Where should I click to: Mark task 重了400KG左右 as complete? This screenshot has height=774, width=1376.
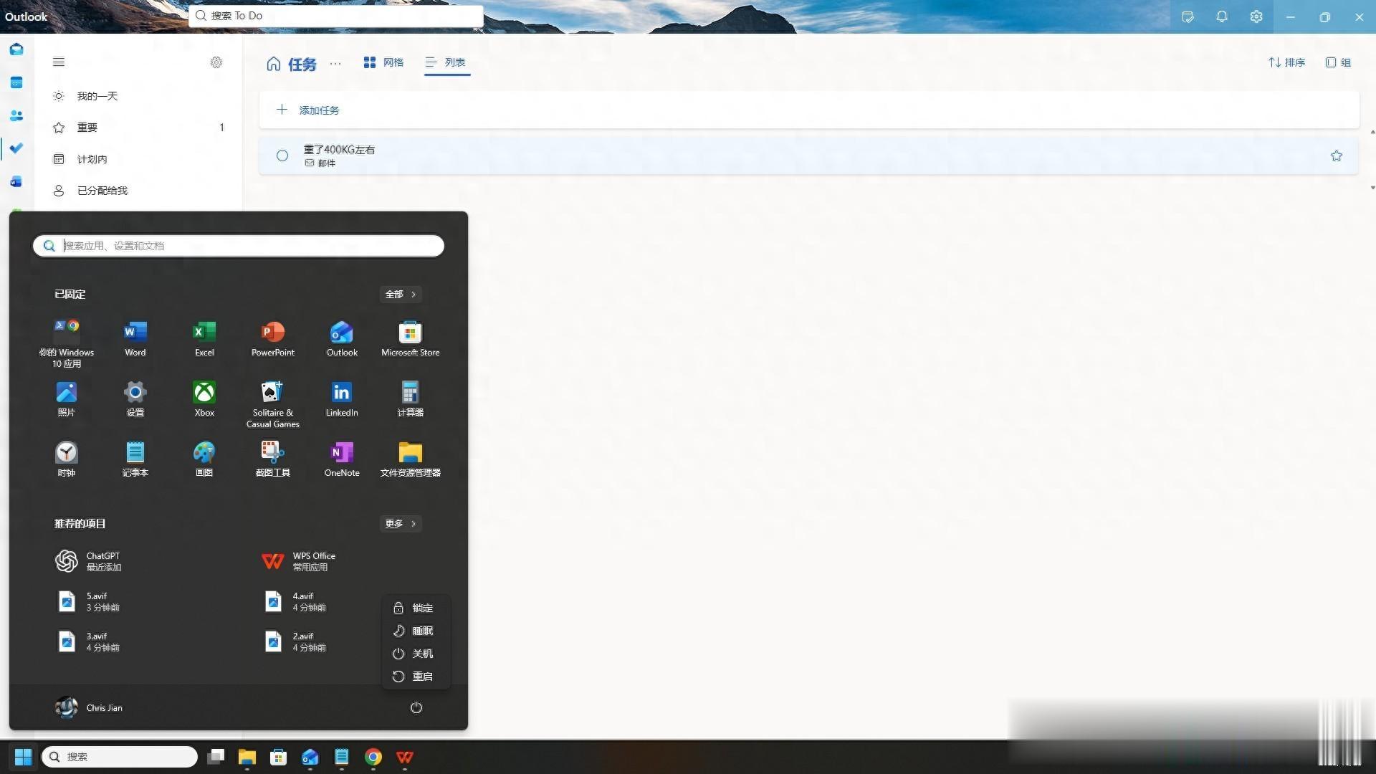282,156
